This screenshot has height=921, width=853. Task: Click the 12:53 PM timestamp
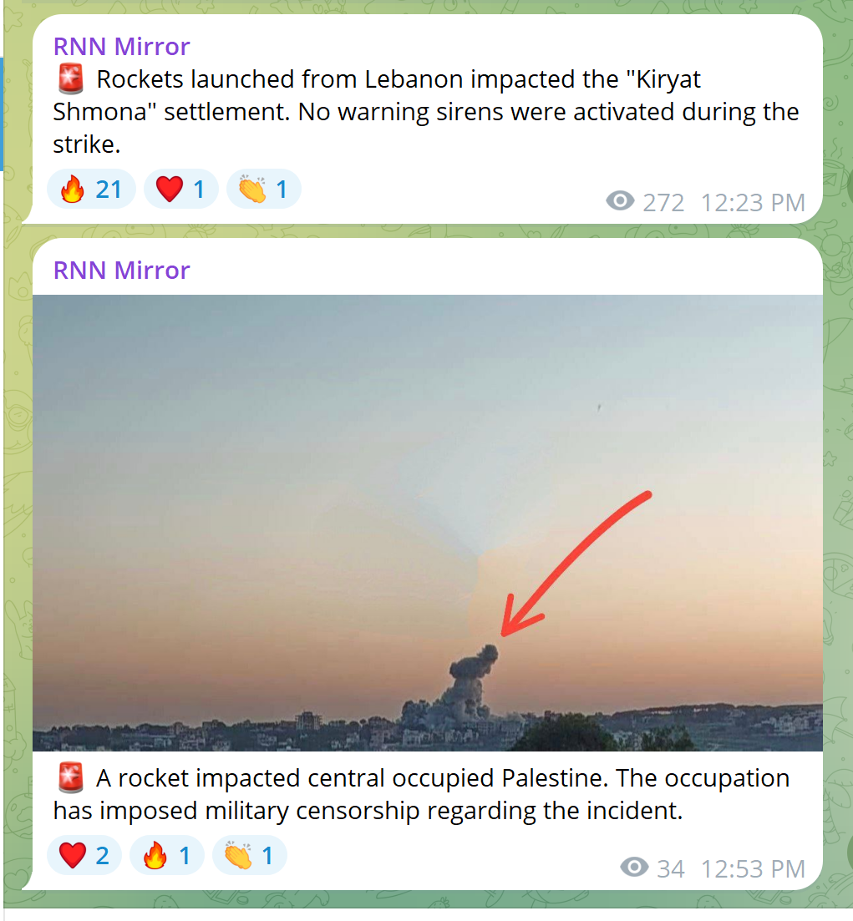753,868
